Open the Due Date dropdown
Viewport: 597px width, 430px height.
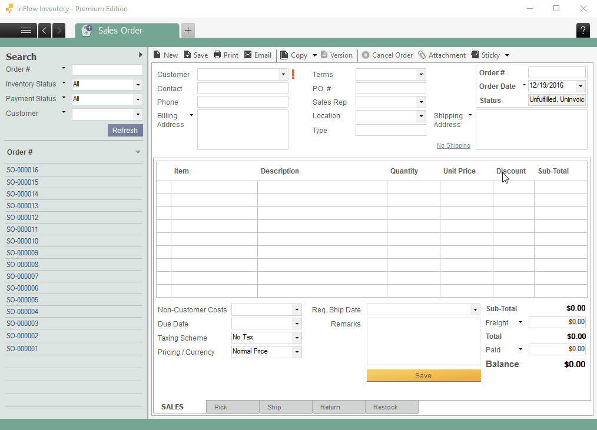[x=297, y=324]
